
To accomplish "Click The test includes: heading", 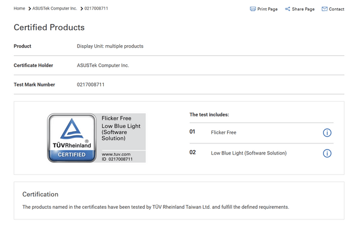I will [x=209, y=114].
